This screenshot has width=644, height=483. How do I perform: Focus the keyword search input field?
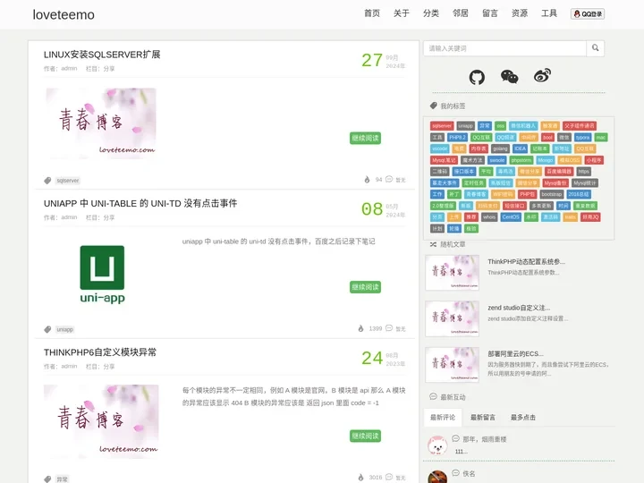click(504, 48)
